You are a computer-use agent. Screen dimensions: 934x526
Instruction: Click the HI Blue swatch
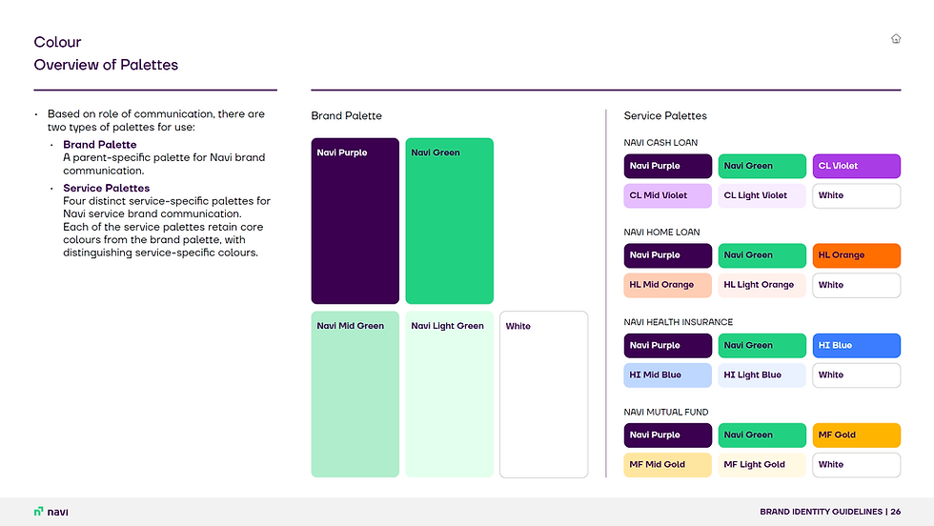pos(857,346)
